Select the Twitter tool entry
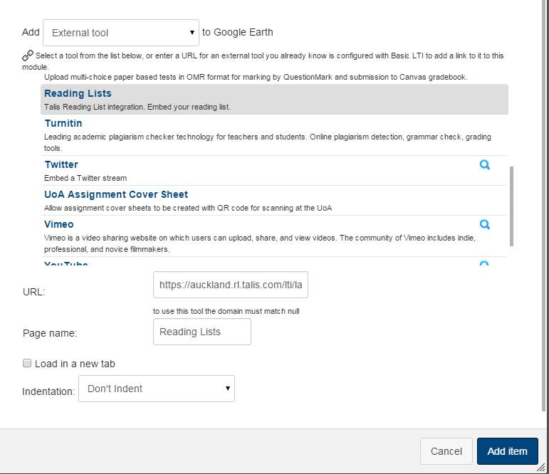 (61, 164)
